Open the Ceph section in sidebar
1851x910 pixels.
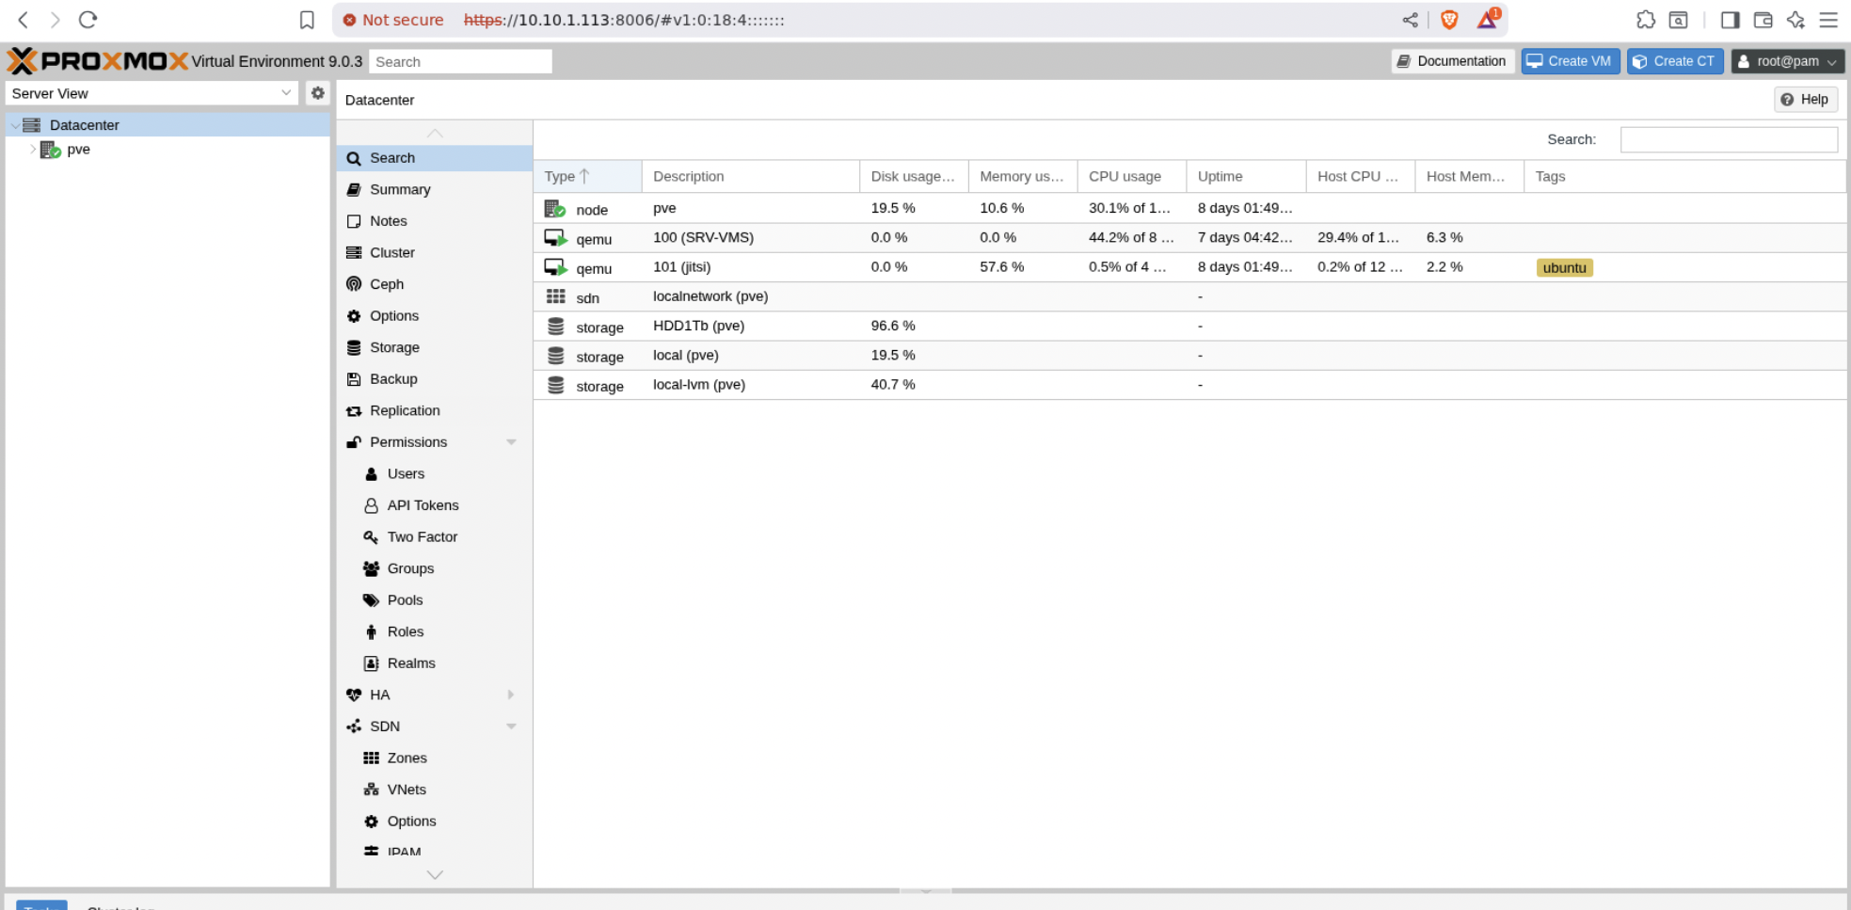[386, 284]
